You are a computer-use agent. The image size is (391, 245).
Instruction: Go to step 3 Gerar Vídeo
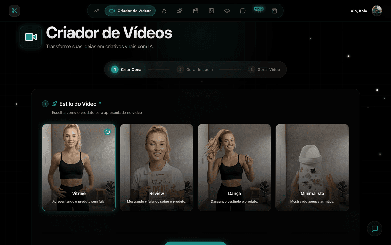coord(264,69)
